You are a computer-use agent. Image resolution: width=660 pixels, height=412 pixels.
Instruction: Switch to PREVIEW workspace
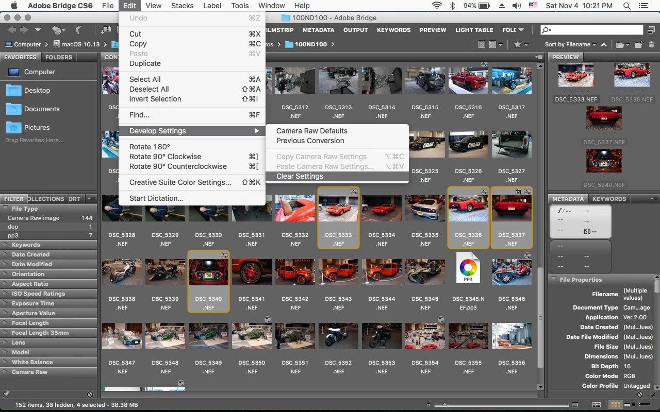pos(433,30)
